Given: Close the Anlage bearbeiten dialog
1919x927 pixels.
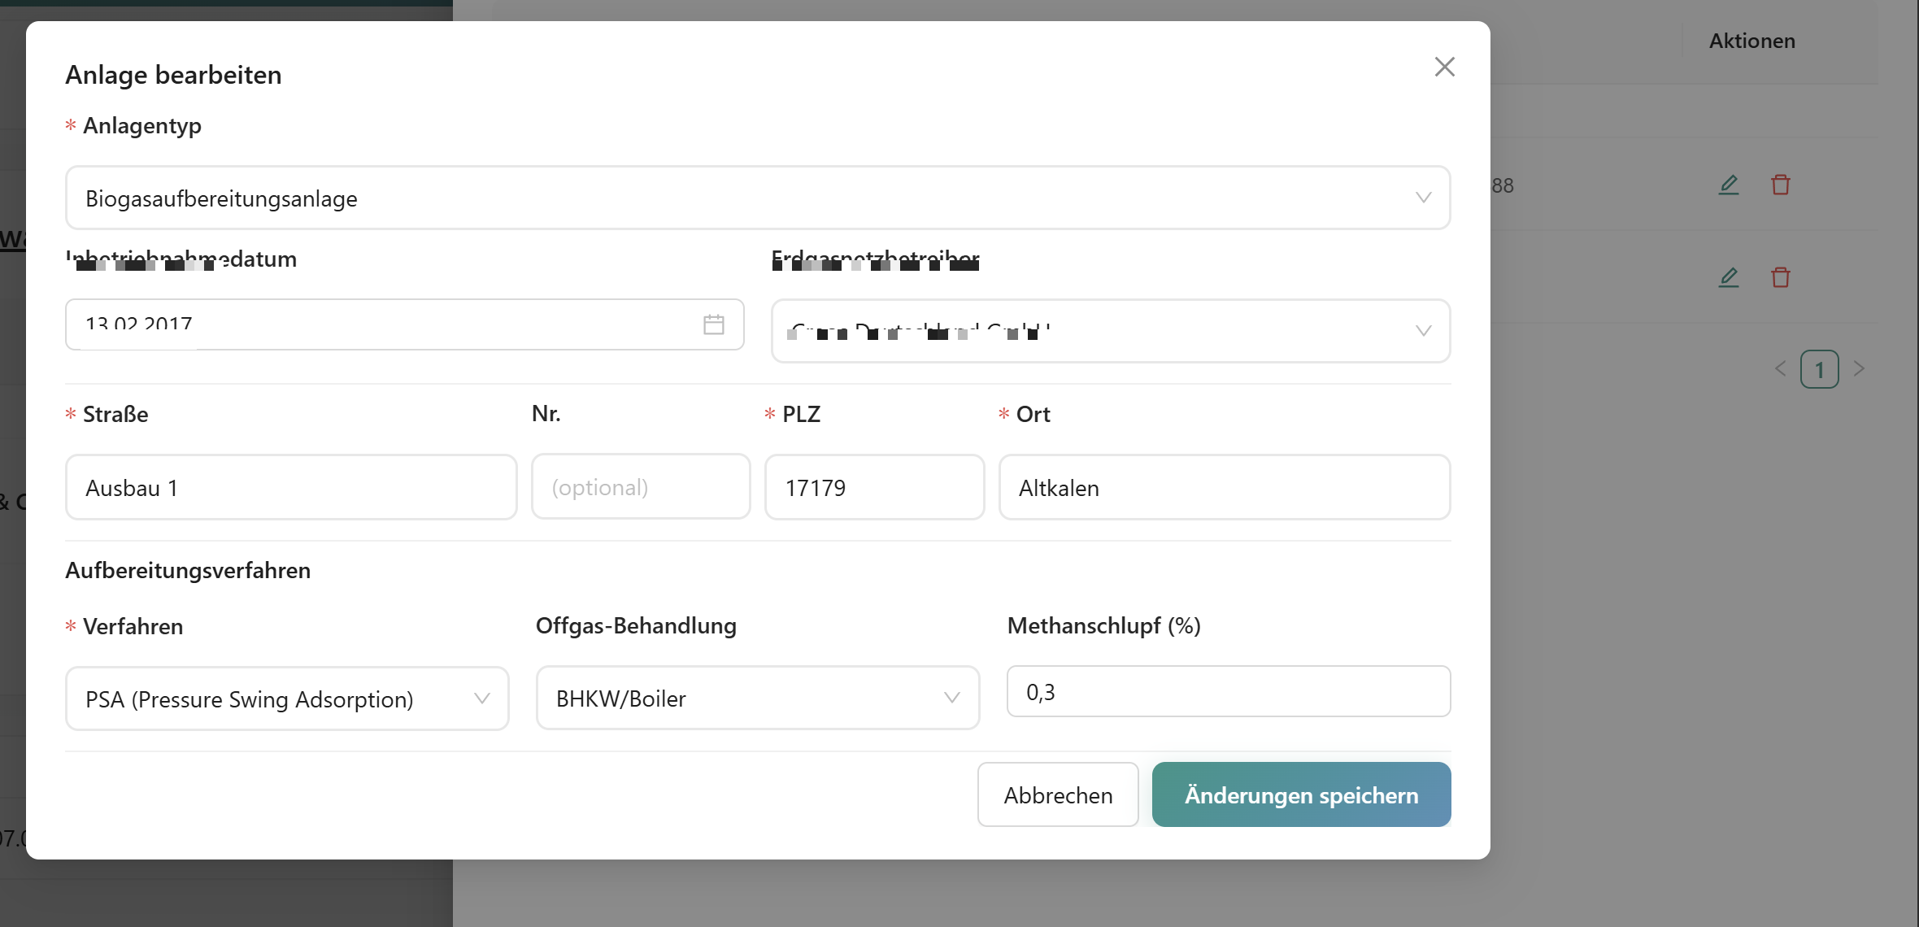Looking at the screenshot, I should 1444,67.
